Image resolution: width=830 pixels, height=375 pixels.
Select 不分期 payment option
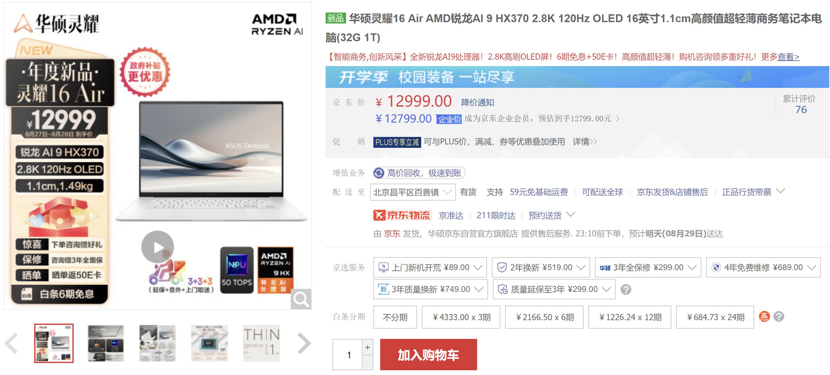click(395, 317)
